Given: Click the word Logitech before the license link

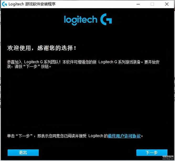Looking at the screenshot, I should pyautogui.click(x=96, y=136).
